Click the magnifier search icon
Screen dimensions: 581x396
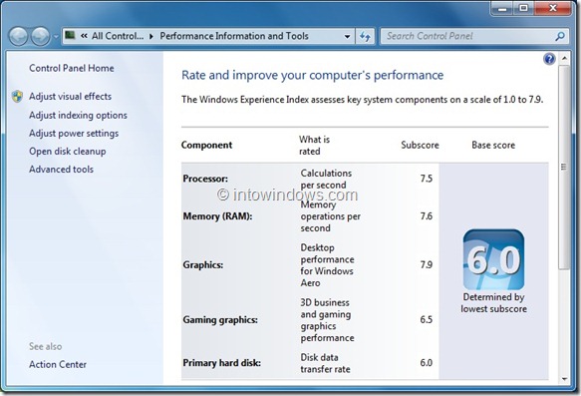tap(560, 36)
